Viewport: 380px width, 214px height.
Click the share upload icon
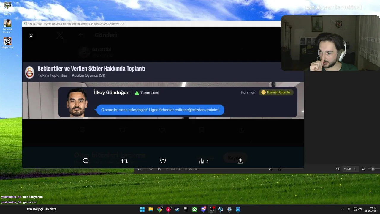(240, 161)
